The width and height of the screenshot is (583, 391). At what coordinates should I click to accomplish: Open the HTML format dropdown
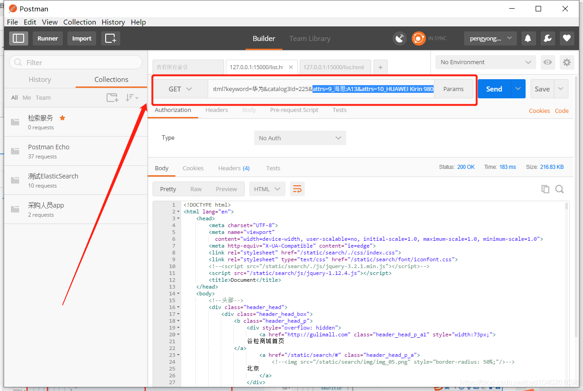point(267,189)
